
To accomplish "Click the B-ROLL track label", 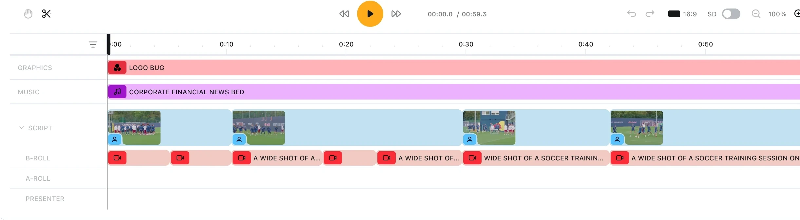I will [x=38, y=158].
